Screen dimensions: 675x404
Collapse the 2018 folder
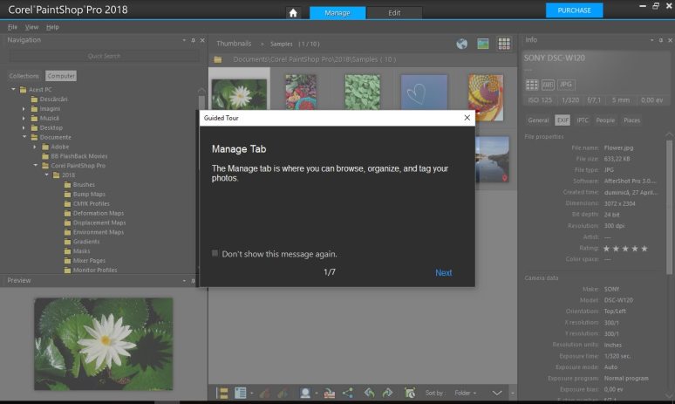click(x=46, y=175)
